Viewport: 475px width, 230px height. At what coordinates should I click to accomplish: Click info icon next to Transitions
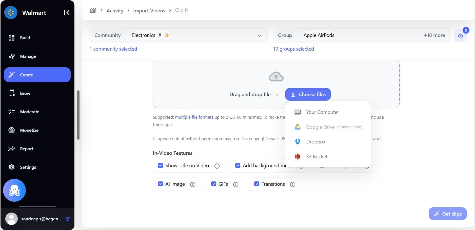coord(293,184)
